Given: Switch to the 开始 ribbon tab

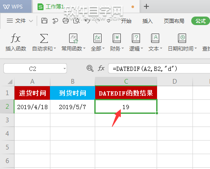Looking at the screenshot, I should [126, 21].
